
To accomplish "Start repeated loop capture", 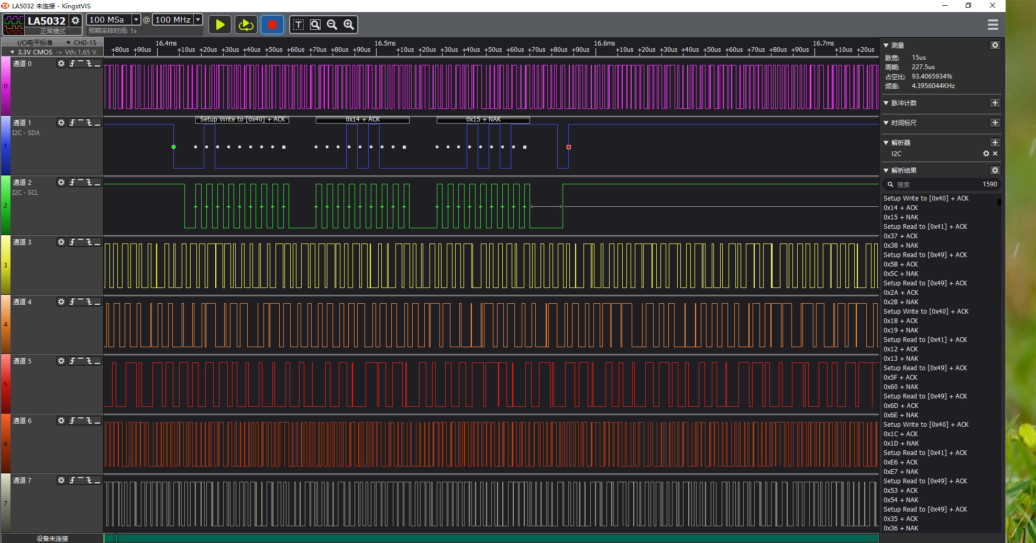I will click(246, 25).
